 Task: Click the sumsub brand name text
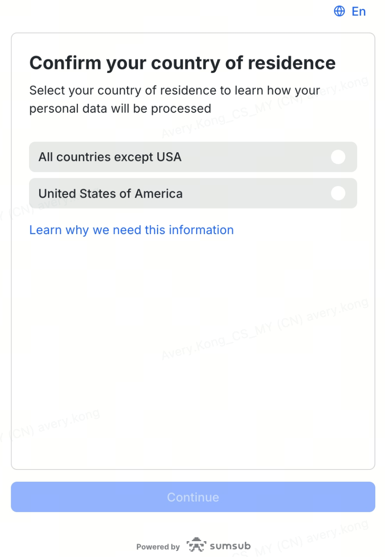pyautogui.click(x=230, y=546)
